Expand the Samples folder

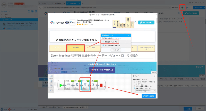(2, 17)
